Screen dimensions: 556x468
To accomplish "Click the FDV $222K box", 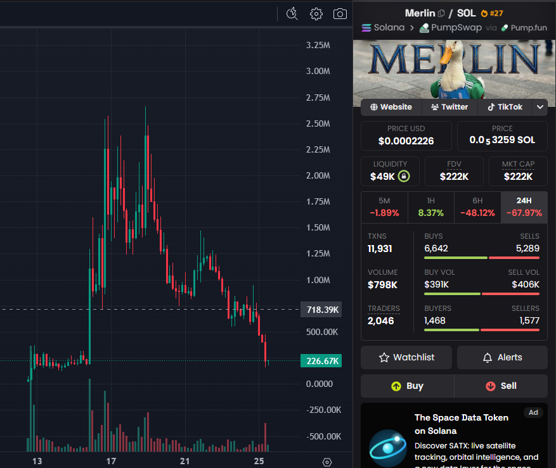I will pos(454,171).
